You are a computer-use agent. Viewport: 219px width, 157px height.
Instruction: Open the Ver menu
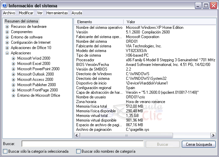[x=40, y=13]
